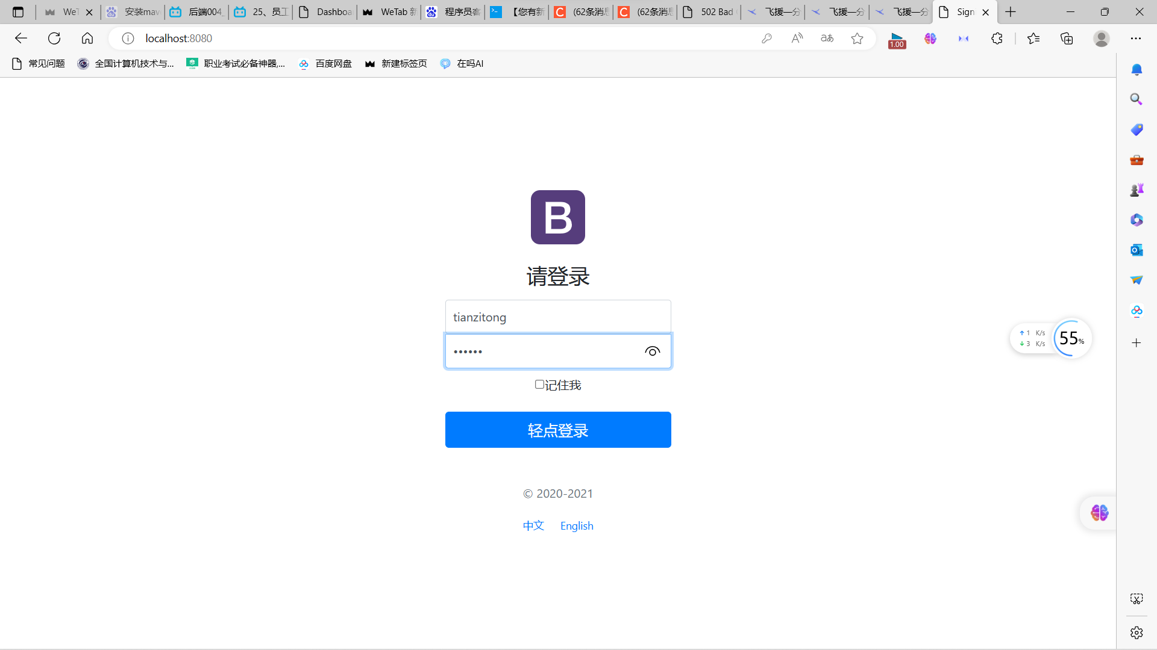Toggle the tab actions menu
This screenshot has width=1157, height=650.
18,12
